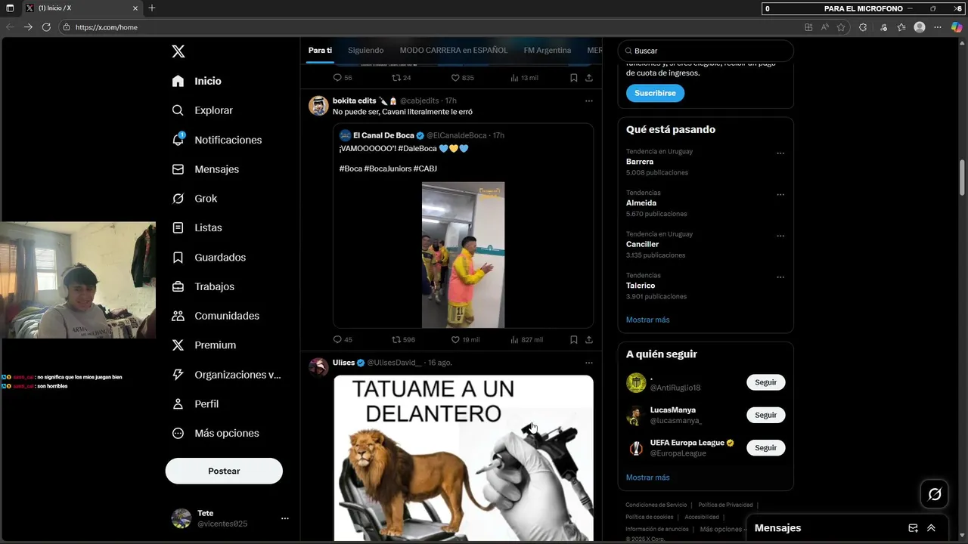Click browser refresh button
This screenshot has width=968, height=544.
(46, 27)
